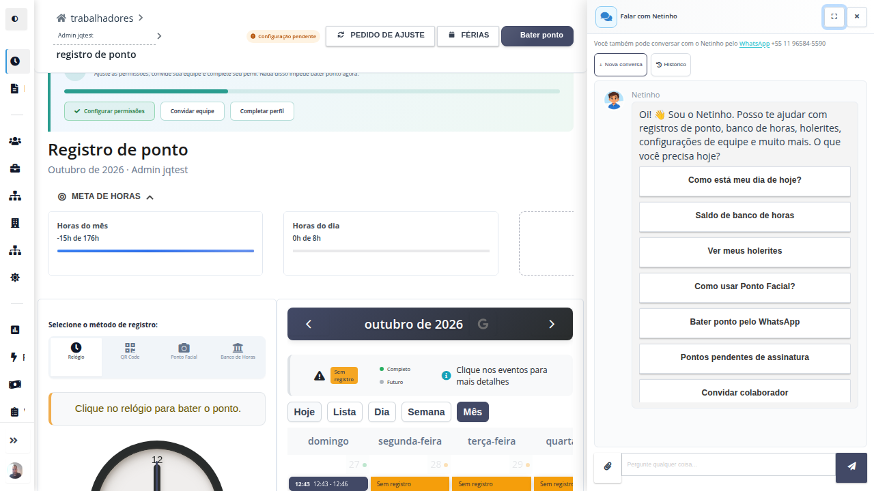Expand the sidebar with the double chevron
Screen dimensions: 874x491
tap(14, 441)
